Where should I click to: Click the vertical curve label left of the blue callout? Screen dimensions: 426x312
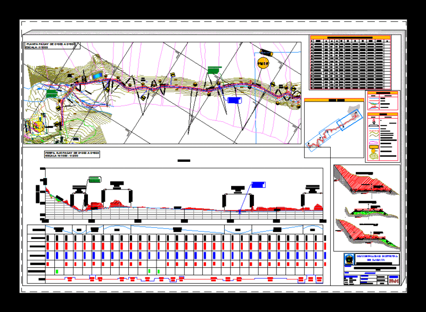[237, 189]
